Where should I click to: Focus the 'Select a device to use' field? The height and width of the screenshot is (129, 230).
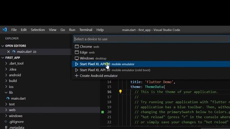(151, 39)
